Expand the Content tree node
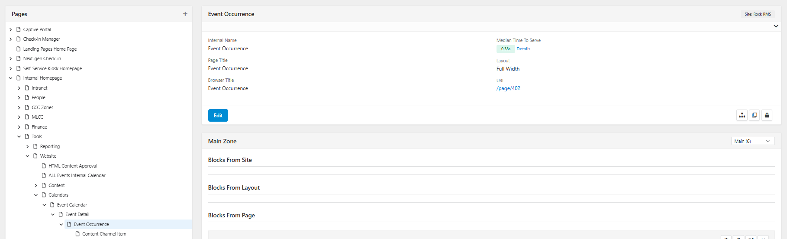 pos(36,185)
